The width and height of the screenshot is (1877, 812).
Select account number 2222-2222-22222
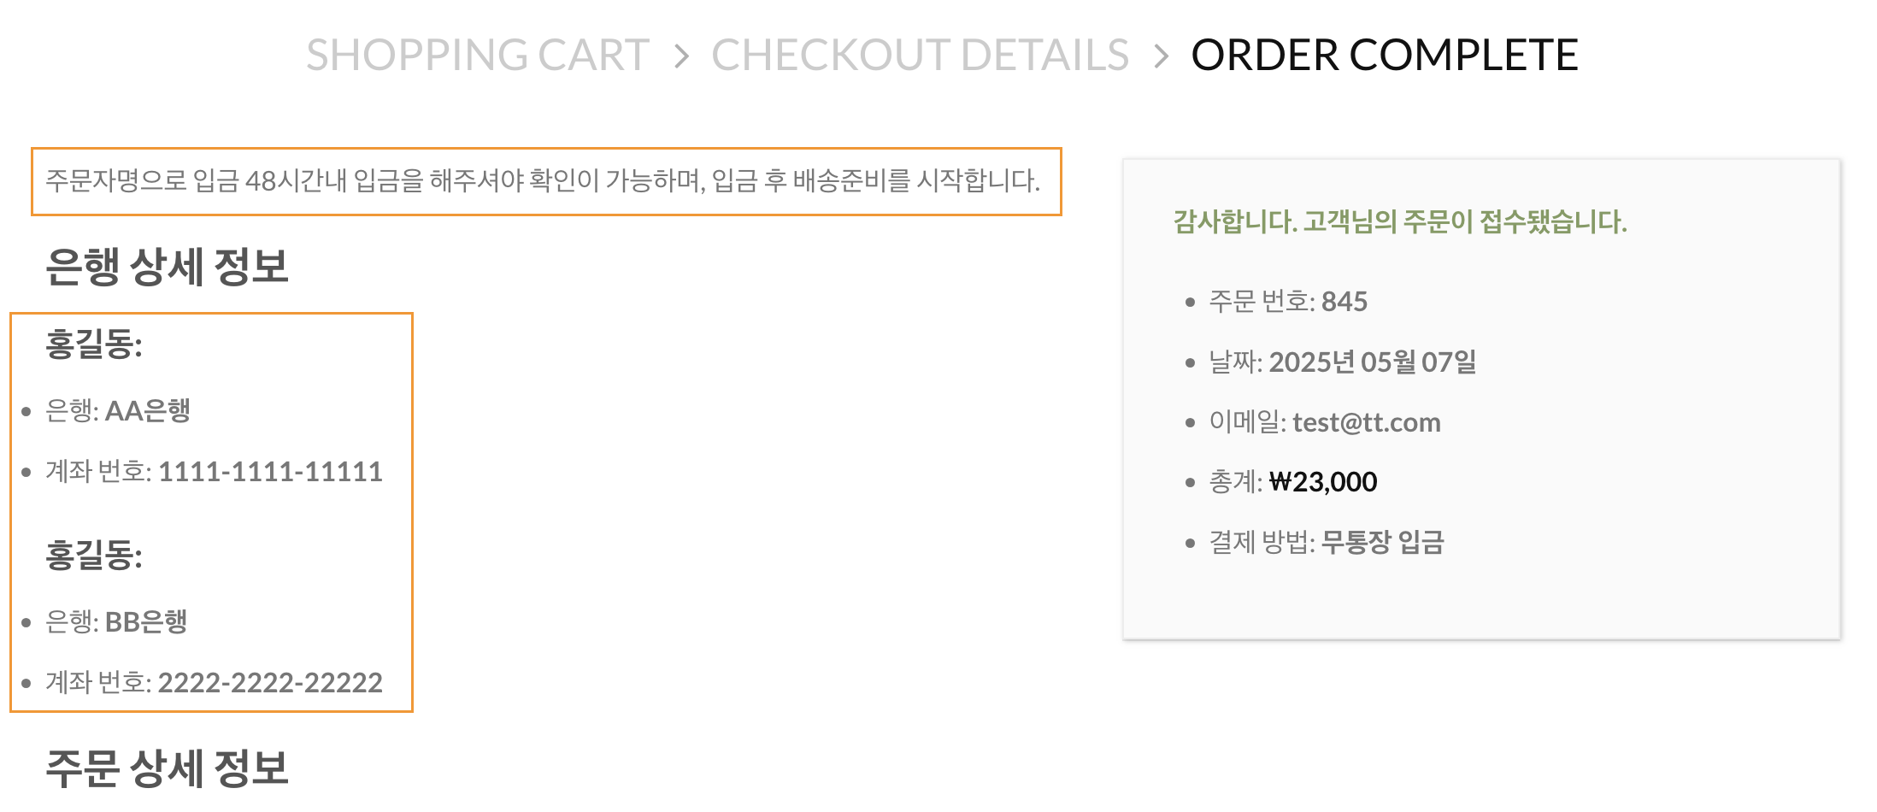[x=270, y=683]
